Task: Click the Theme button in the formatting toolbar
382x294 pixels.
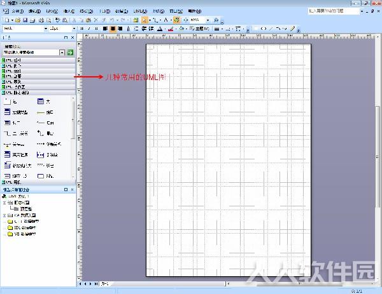Action: tap(199, 29)
